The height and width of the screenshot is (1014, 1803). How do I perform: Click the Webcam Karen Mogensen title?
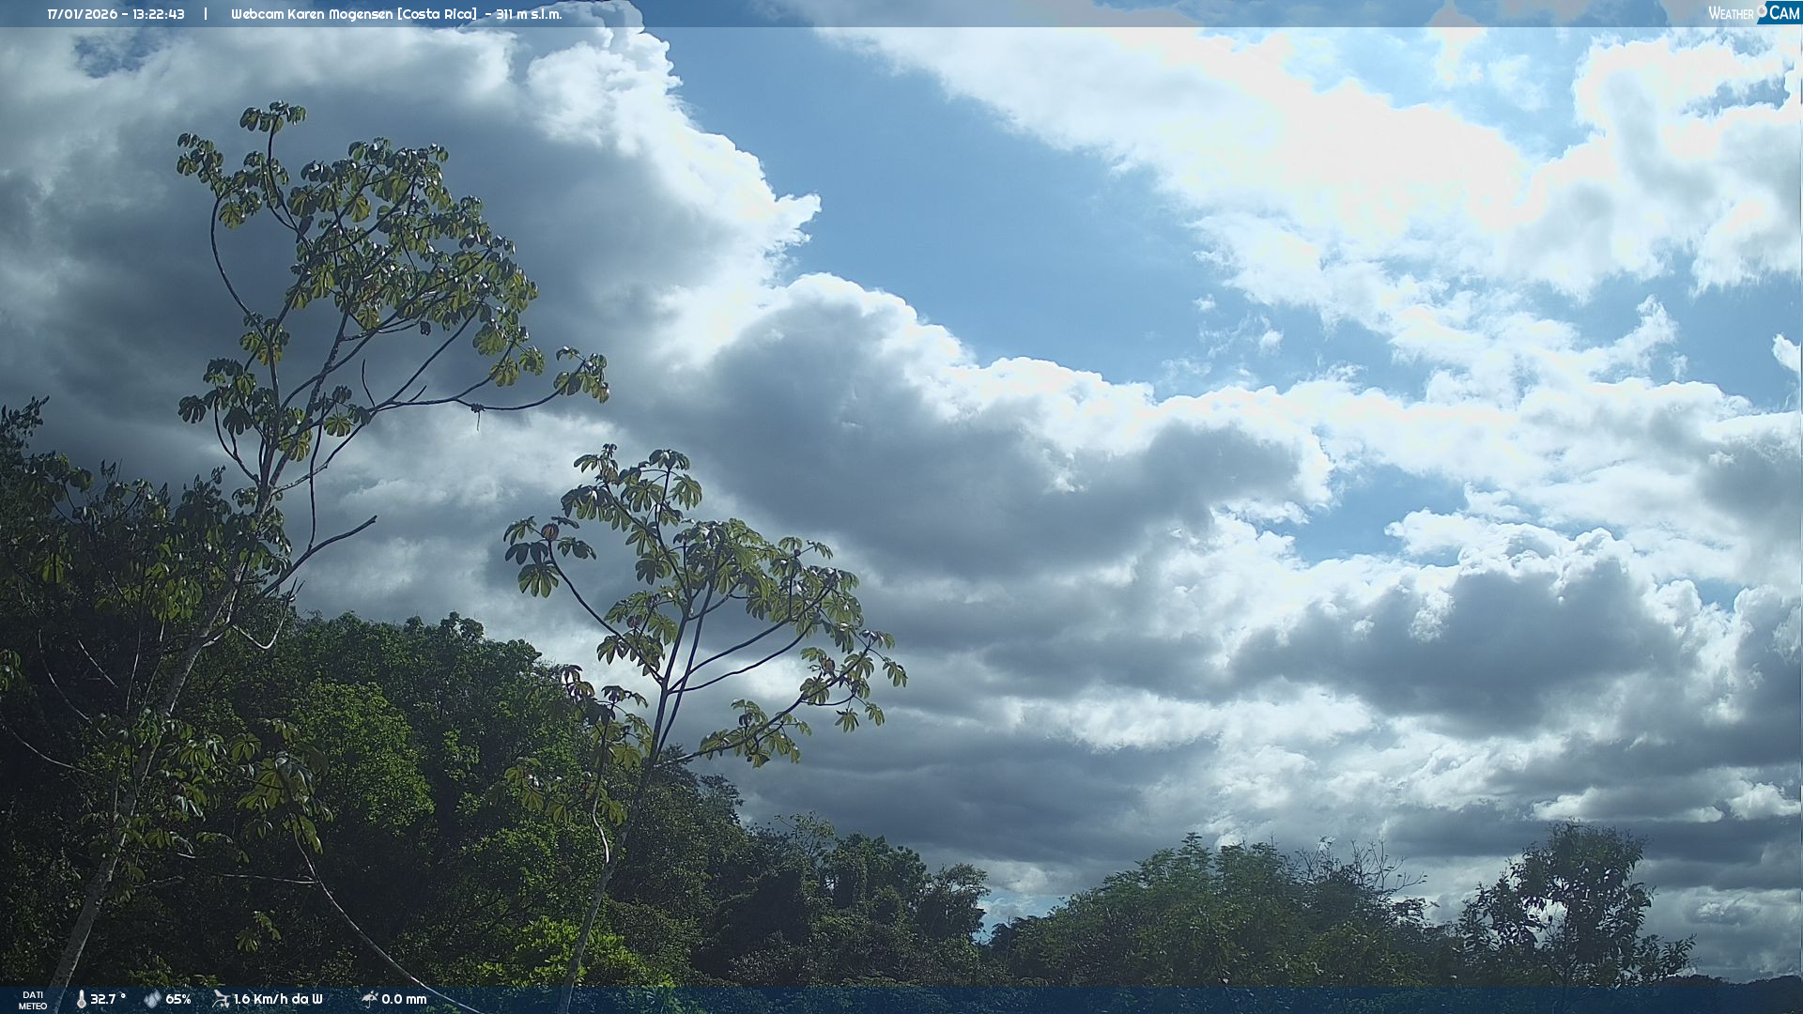[312, 14]
